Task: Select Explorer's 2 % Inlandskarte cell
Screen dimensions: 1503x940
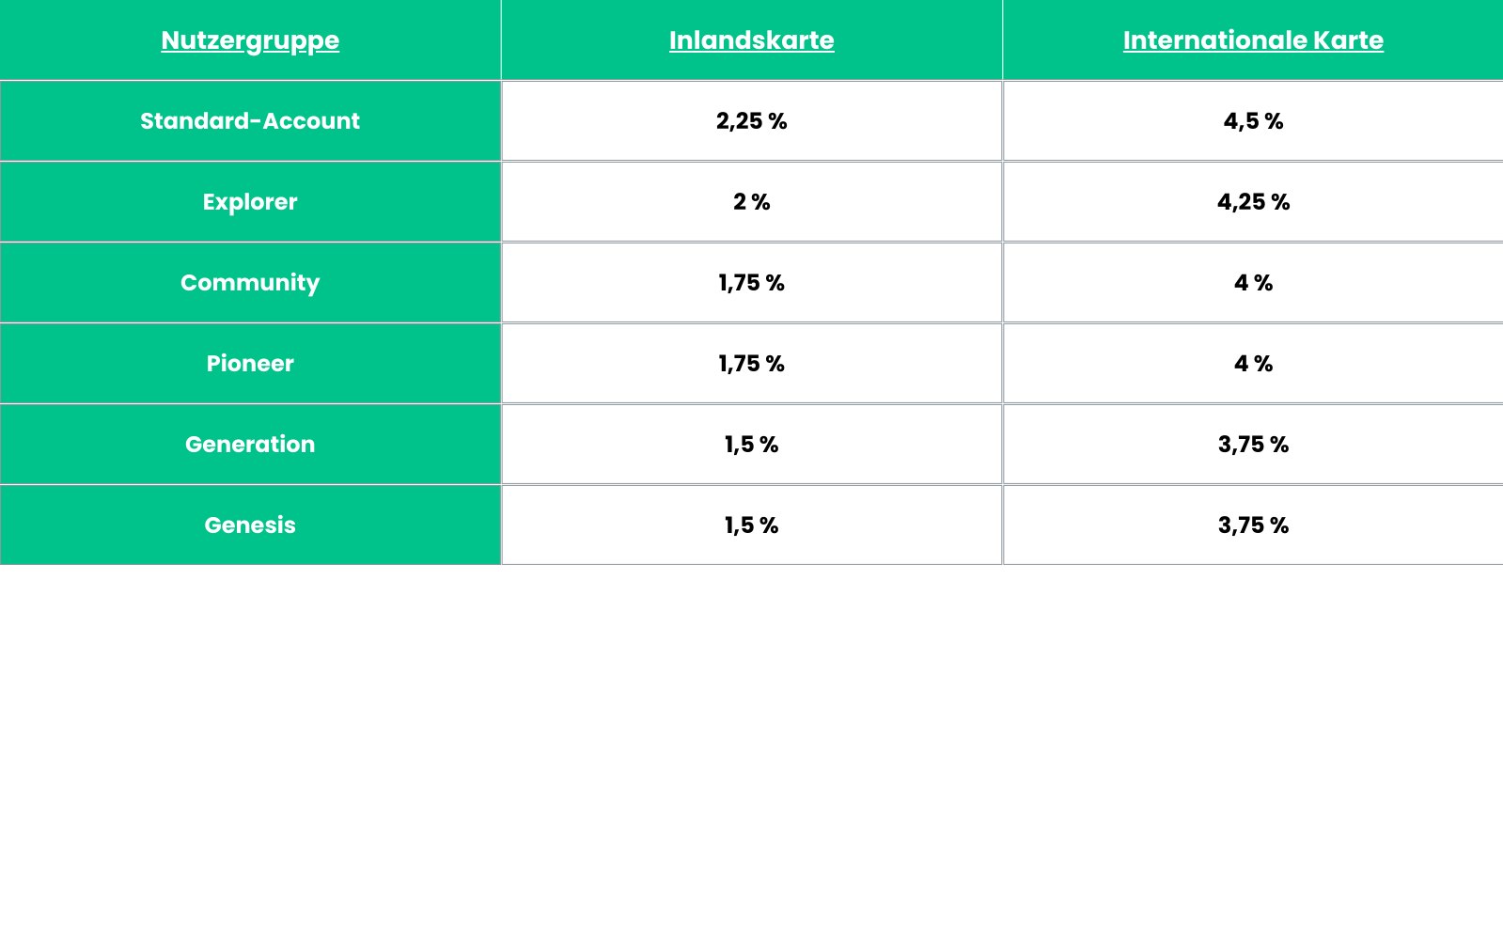Action: [x=751, y=202]
